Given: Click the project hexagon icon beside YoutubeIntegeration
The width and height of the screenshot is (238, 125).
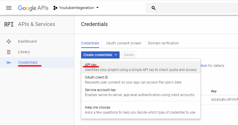Looking at the screenshot, I should [55, 8].
